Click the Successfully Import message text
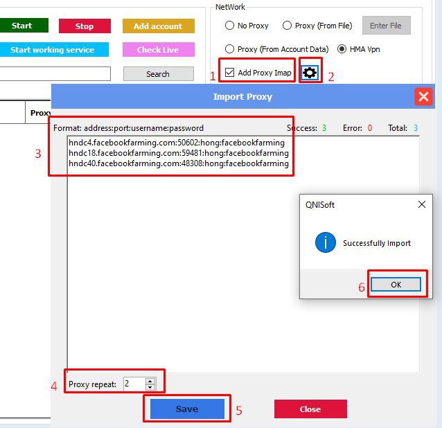The height and width of the screenshot is (428, 442). click(x=377, y=243)
